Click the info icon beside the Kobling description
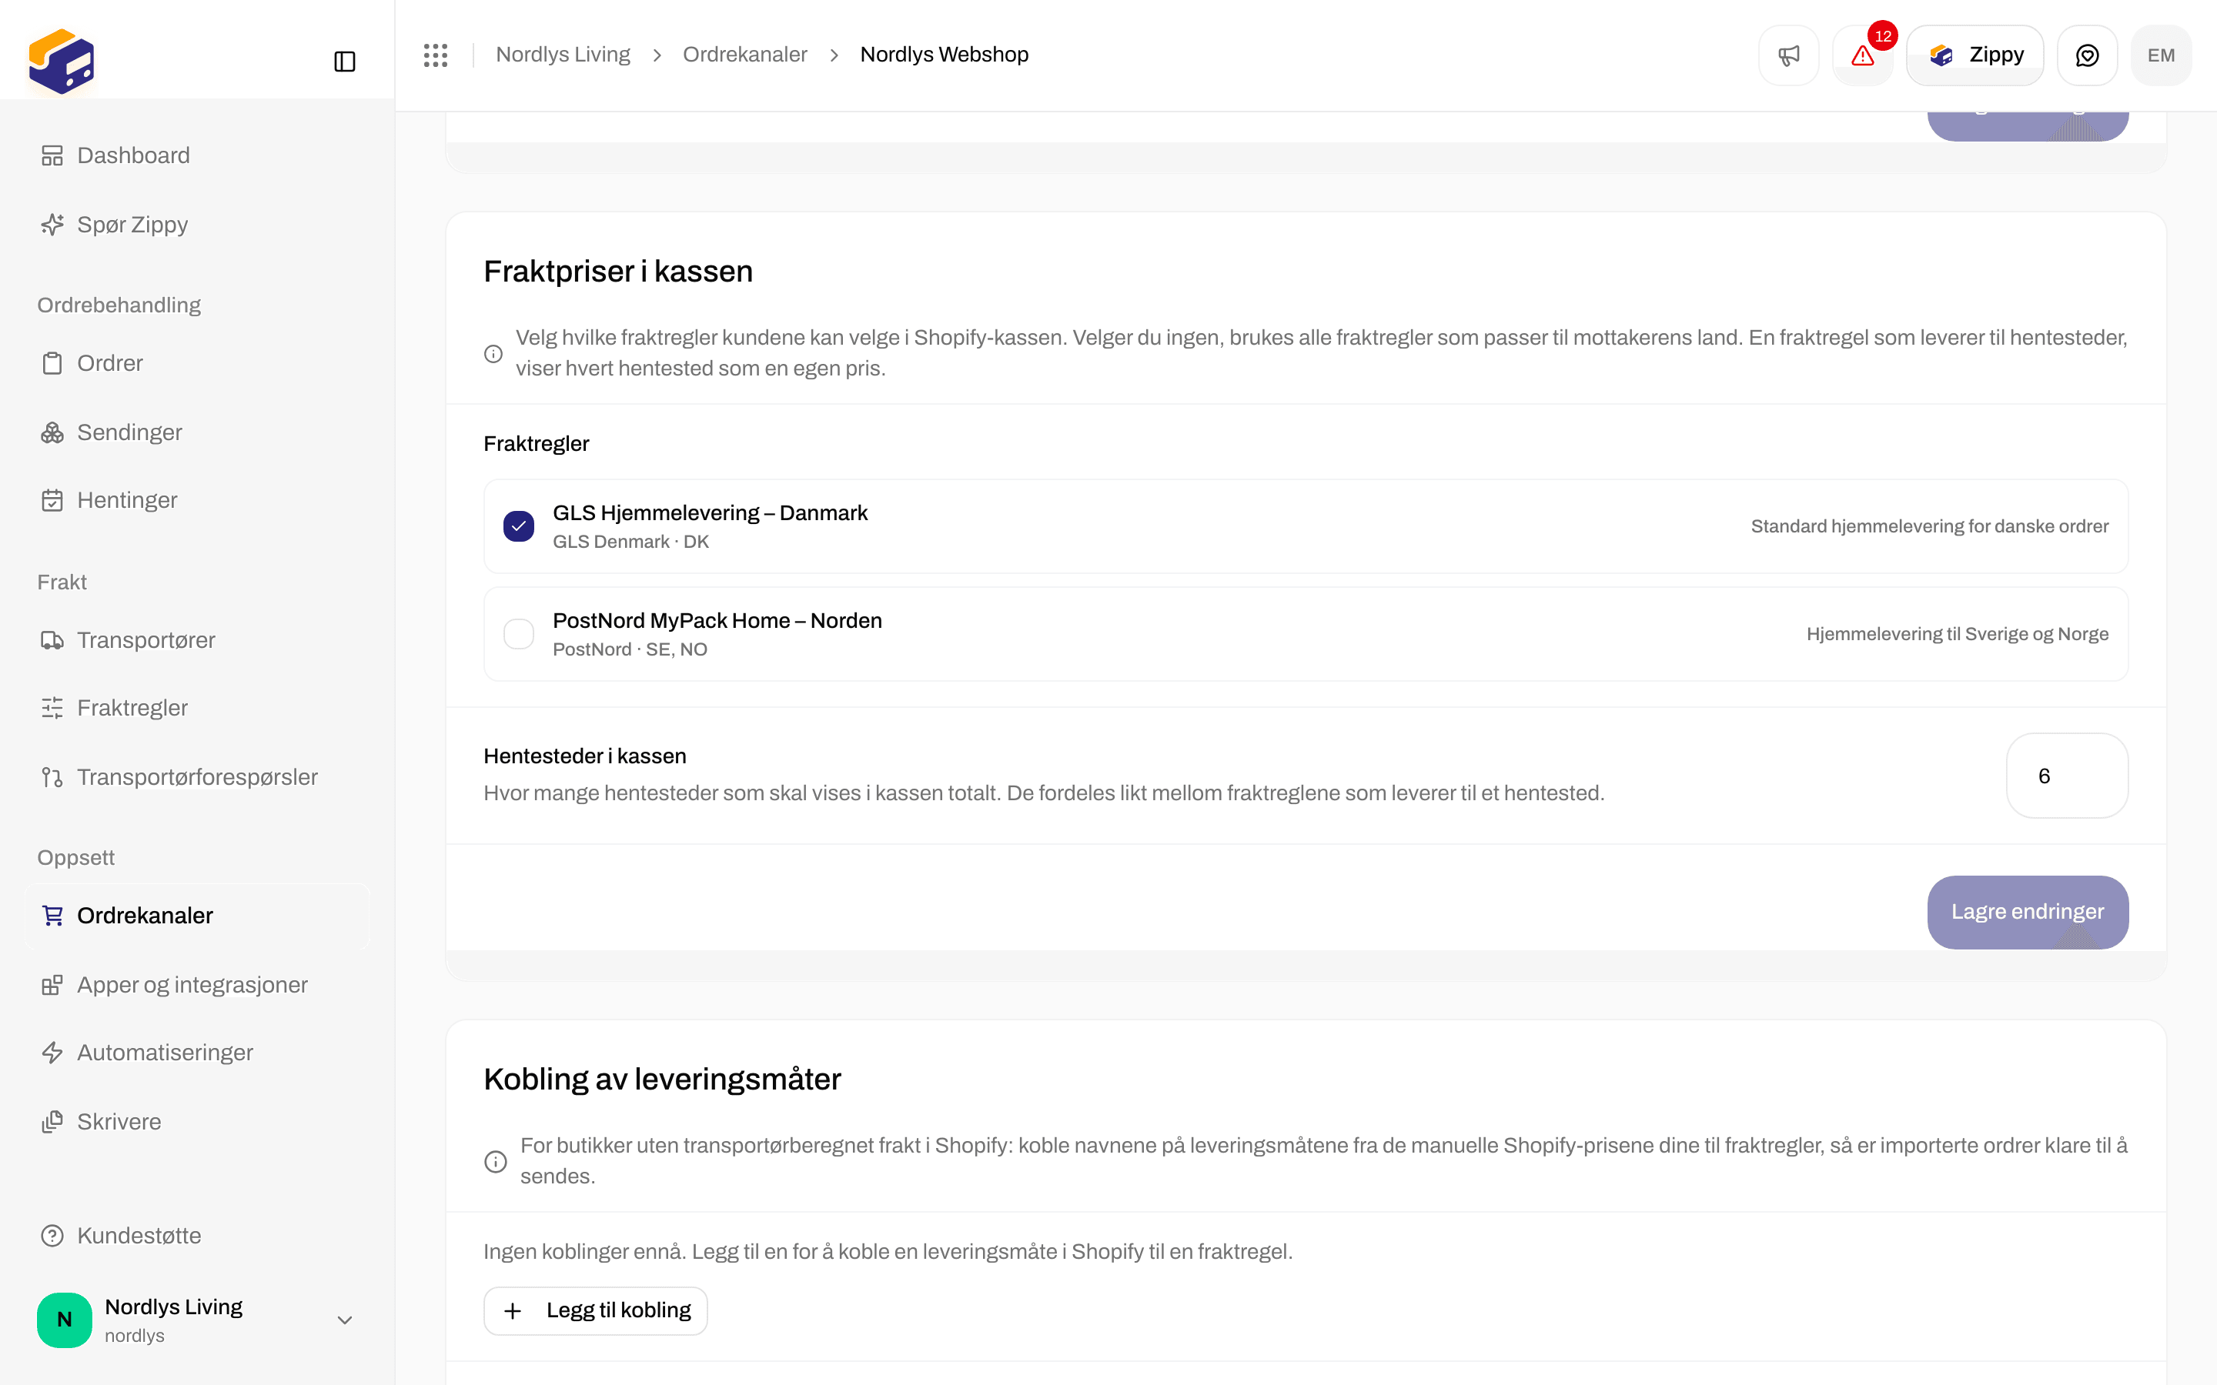Screen dimensions: 2217x1385 (495, 1162)
